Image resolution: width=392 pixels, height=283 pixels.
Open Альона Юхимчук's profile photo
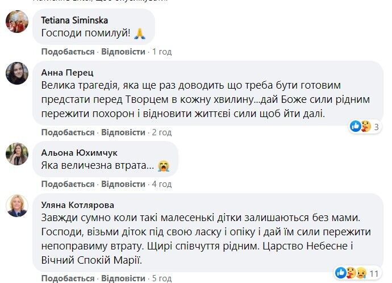[x=17, y=154]
